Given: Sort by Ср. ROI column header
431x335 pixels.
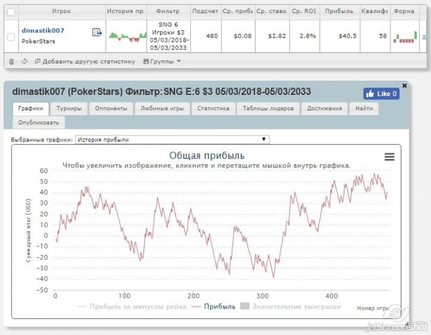Looking at the screenshot, I should (x=304, y=11).
